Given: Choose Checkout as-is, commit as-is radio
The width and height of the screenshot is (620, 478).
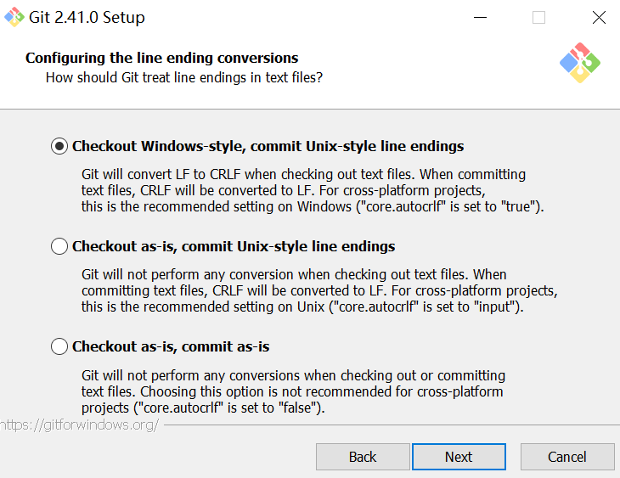Looking at the screenshot, I should coord(59,346).
